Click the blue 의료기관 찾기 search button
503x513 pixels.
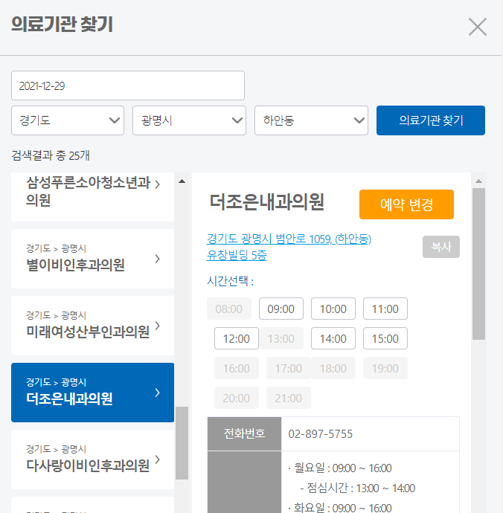click(x=431, y=120)
